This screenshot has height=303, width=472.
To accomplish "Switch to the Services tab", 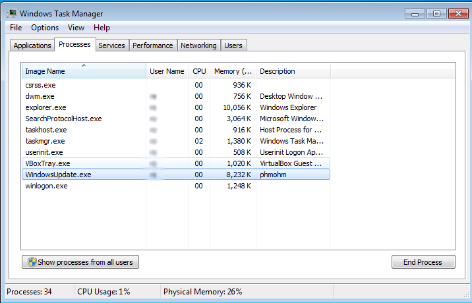I will (x=111, y=45).
